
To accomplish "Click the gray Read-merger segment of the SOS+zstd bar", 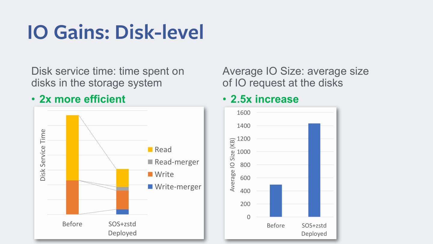I will (x=122, y=189).
